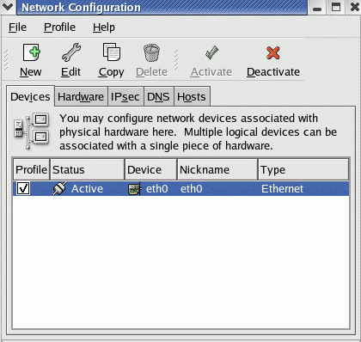This screenshot has height=342, width=361.
Task: Click the network devices diagram icon
Action: [x=32, y=131]
